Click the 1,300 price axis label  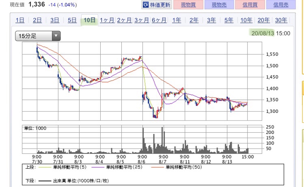pyautogui.click(x=272, y=111)
